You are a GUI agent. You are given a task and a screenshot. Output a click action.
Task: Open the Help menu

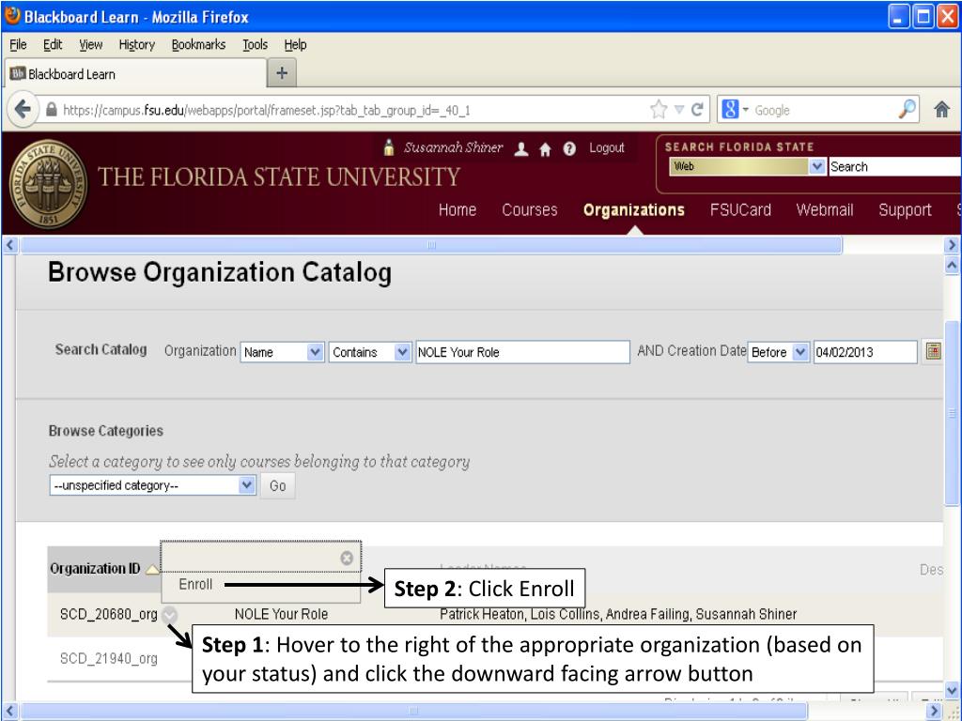point(295,45)
